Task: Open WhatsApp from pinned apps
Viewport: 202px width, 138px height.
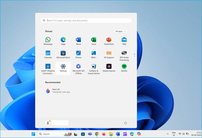Action: point(48,41)
